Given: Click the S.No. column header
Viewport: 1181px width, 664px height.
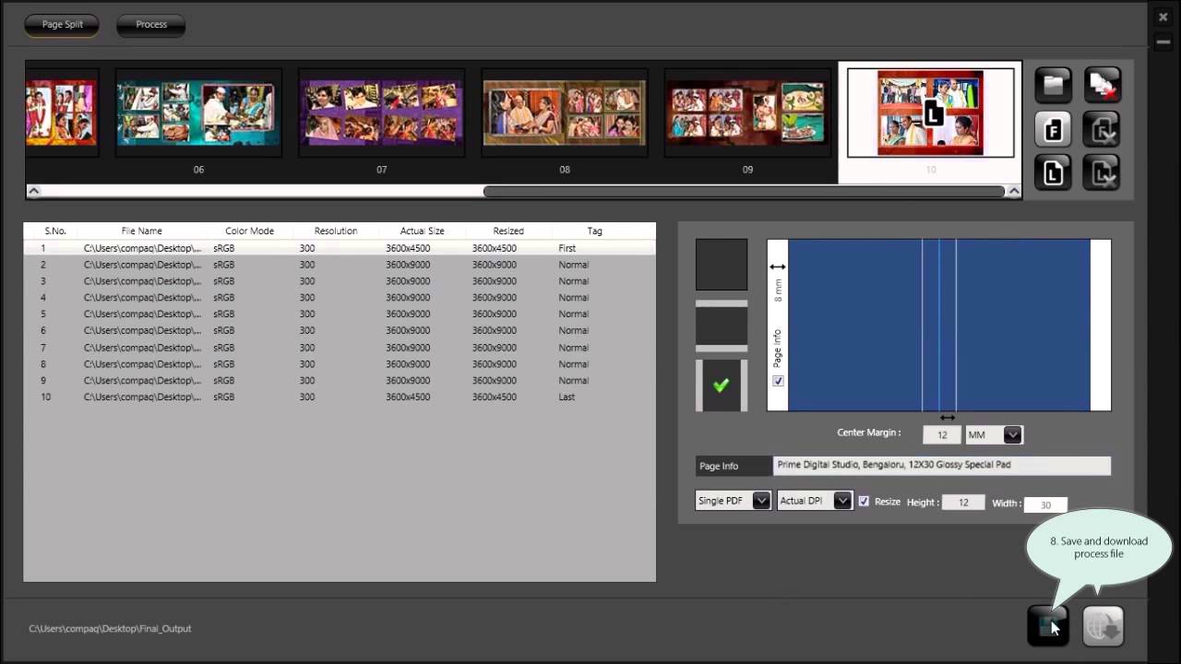Looking at the screenshot, I should (x=55, y=231).
